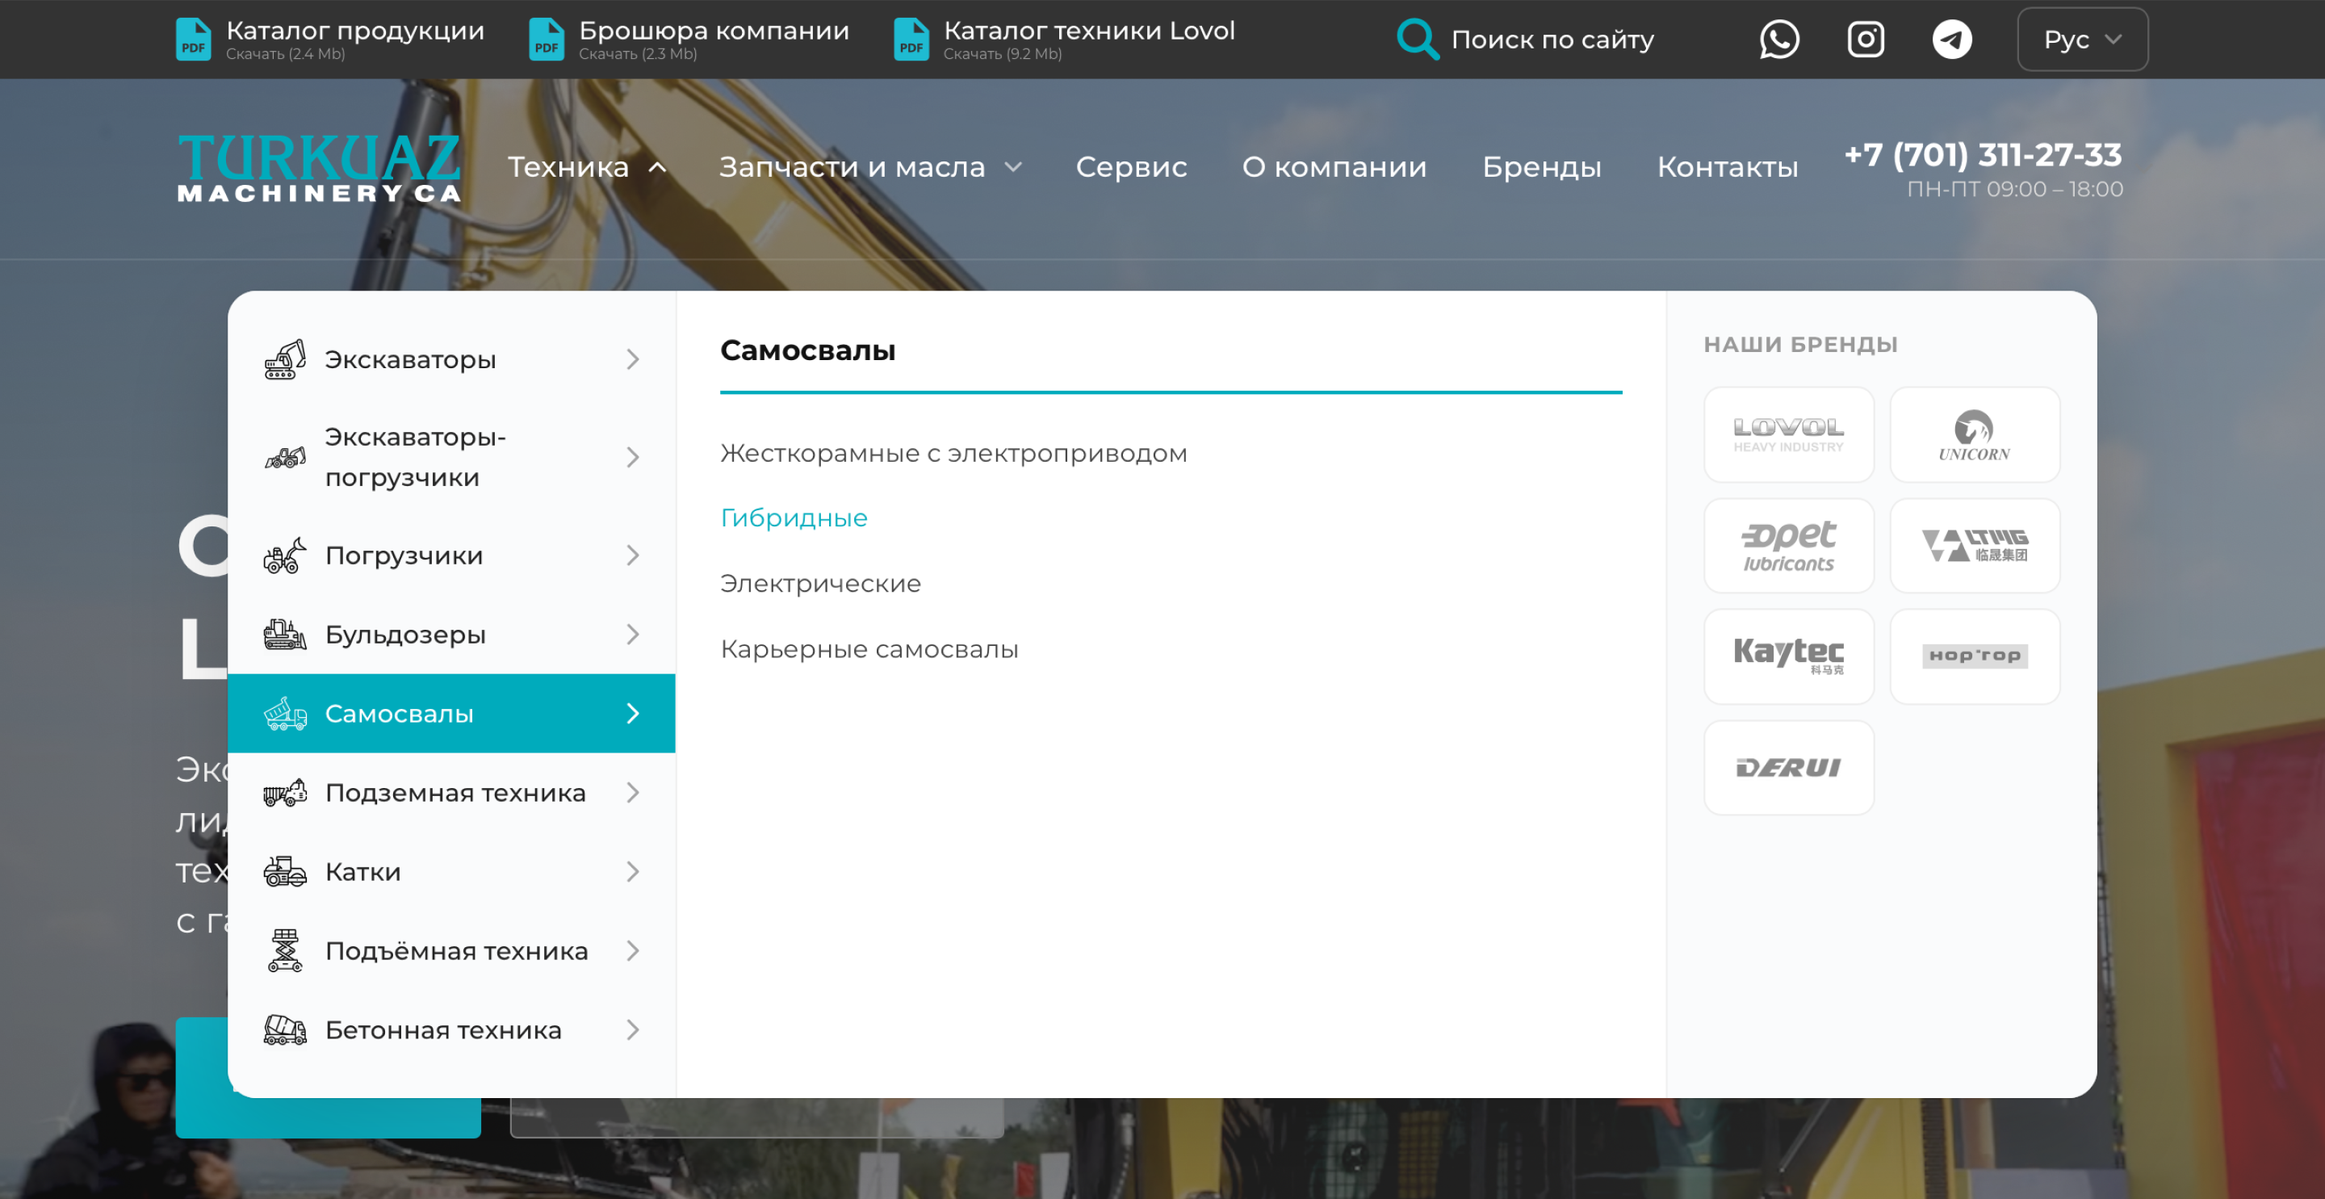Go to the Бренды menu item
Image resolution: width=2325 pixels, height=1199 pixels.
click(x=1542, y=167)
